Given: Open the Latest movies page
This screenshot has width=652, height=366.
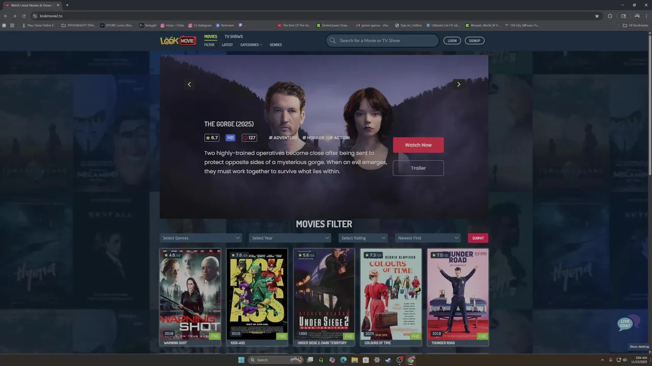Looking at the screenshot, I should (x=227, y=45).
